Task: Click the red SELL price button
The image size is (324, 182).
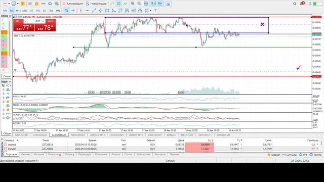Action: pos(24,27)
